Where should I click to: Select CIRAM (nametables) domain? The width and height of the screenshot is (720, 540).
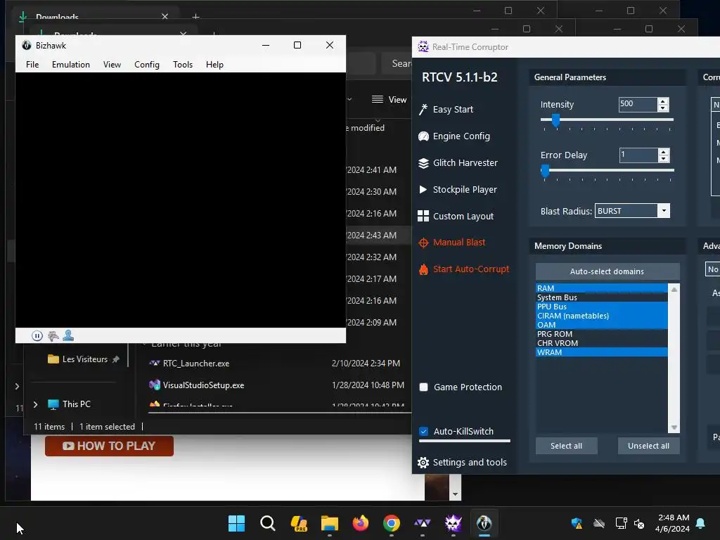coord(602,316)
